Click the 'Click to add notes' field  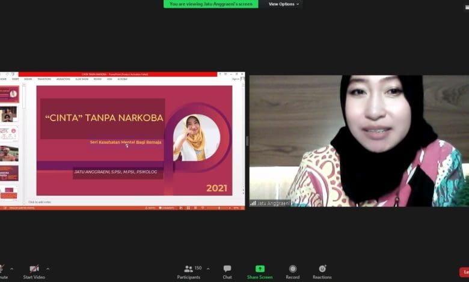pos(40,202)
